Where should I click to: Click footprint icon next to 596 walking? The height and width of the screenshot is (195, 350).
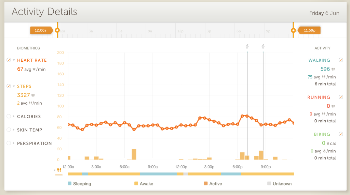333,69
